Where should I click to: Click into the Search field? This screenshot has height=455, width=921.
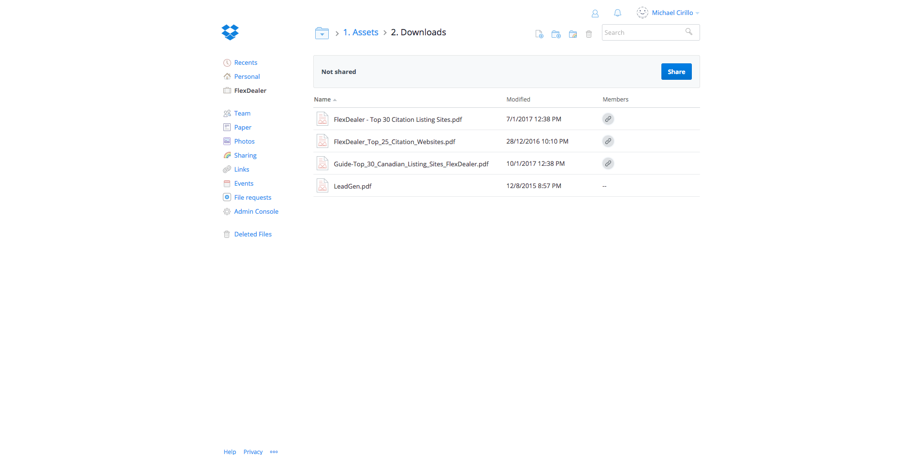[x=642, y=33]
